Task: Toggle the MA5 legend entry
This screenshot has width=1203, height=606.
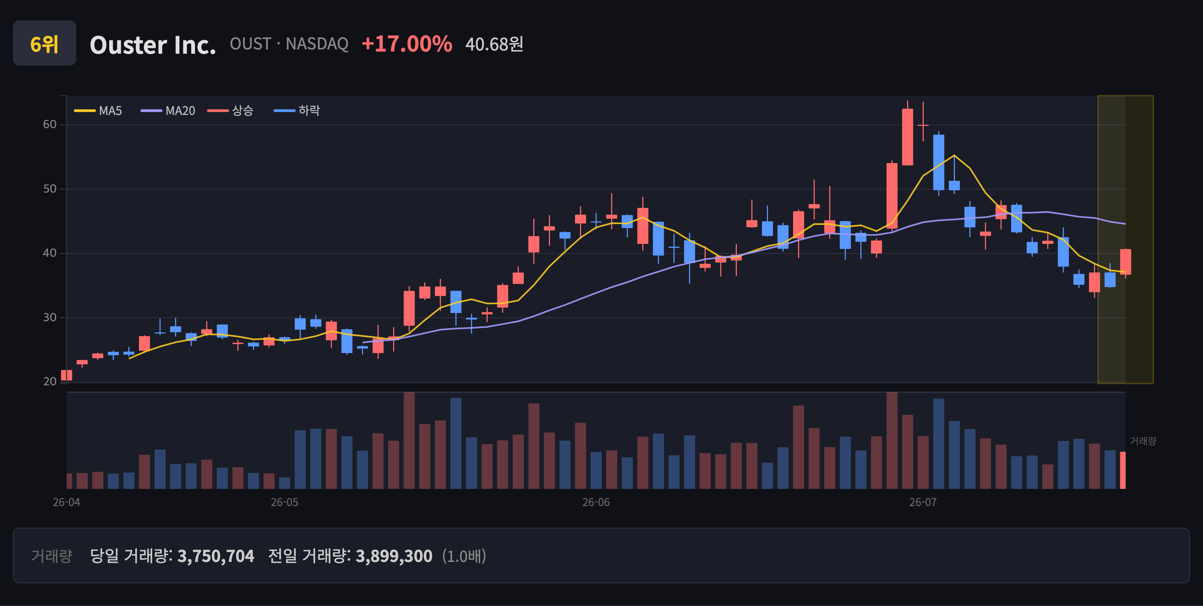Action: pyautogui.click(x=98, y=111)
